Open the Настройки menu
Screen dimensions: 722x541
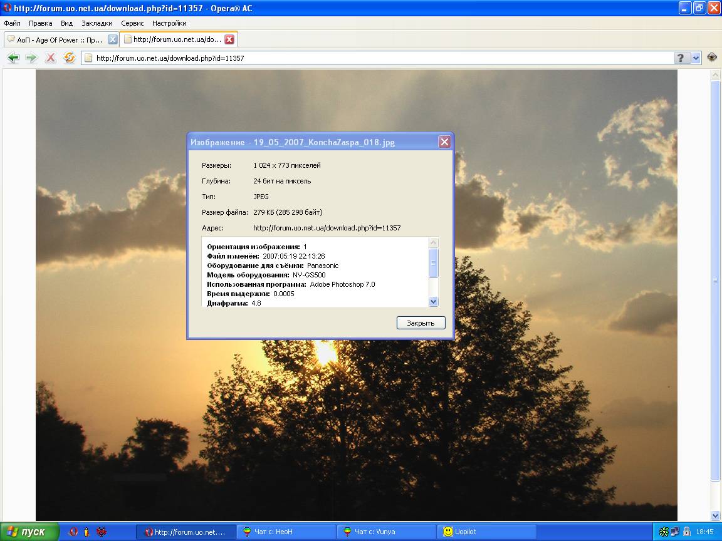coord(169,23)
